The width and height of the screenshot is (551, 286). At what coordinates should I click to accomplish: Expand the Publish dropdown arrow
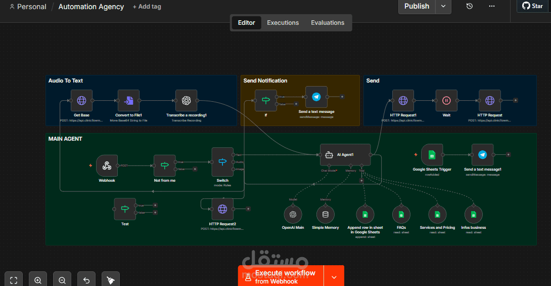pos(443,7)
